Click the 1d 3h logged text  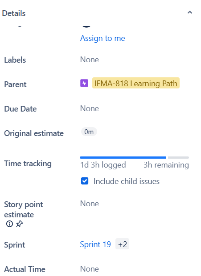point(103,165)
